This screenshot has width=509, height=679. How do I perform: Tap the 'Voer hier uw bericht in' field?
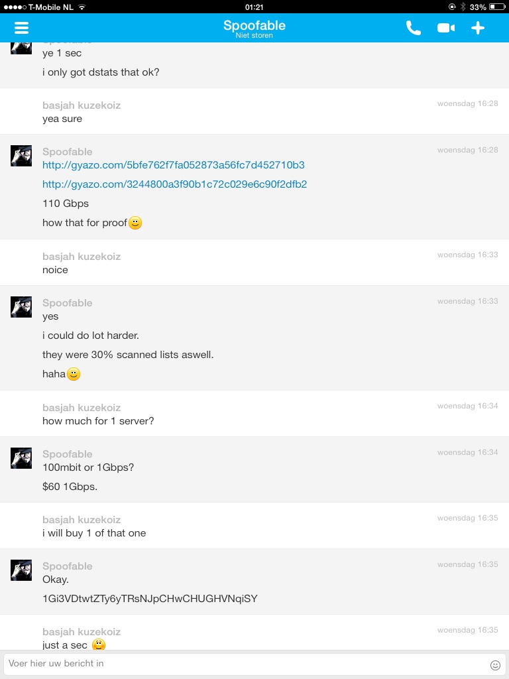point(247,664)
